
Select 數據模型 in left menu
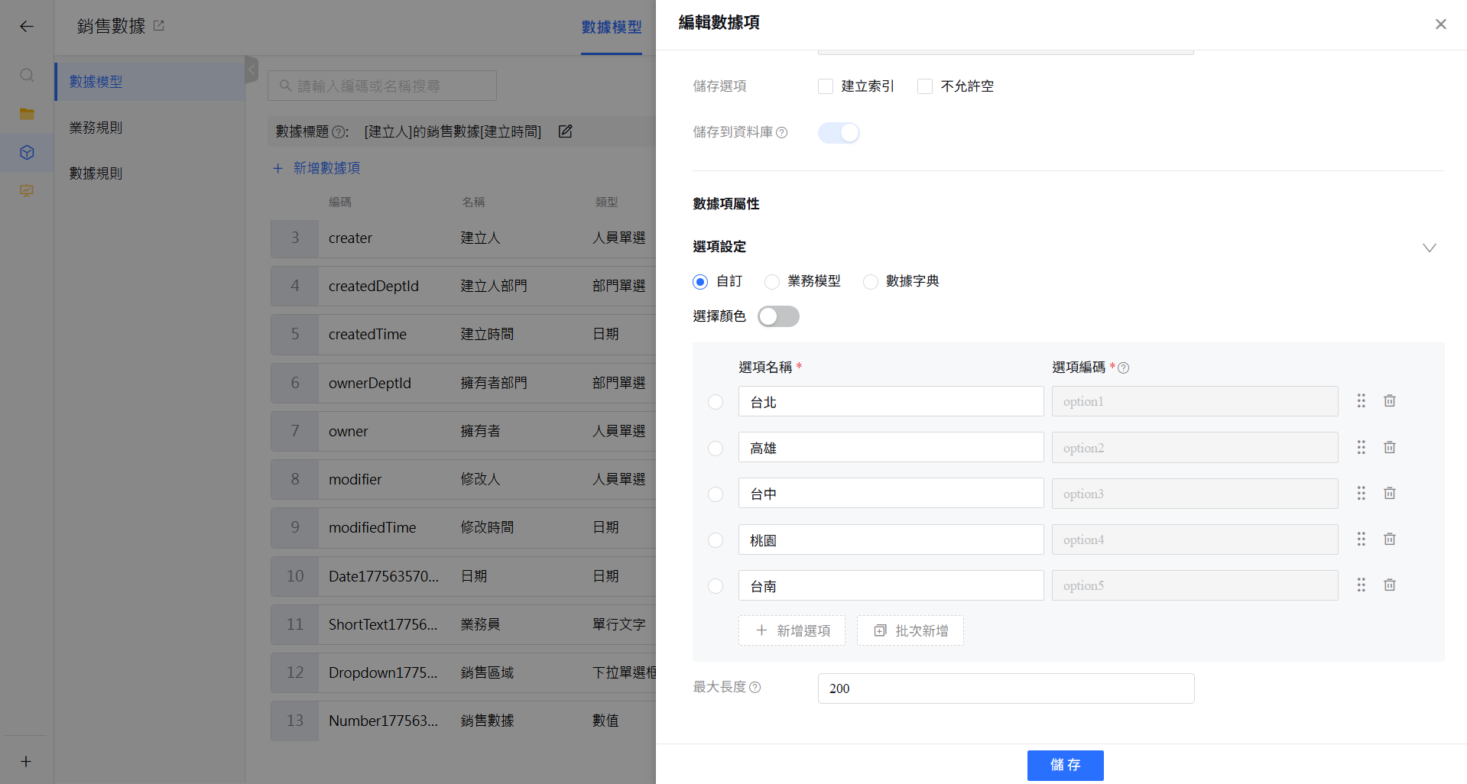150,82
